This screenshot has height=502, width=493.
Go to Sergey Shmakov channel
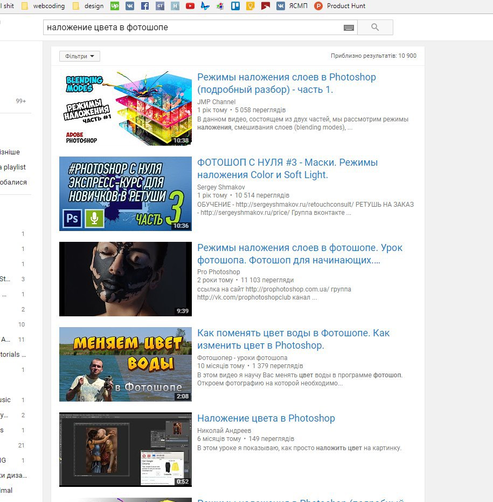pyautogui.click(x=221, y=187)
